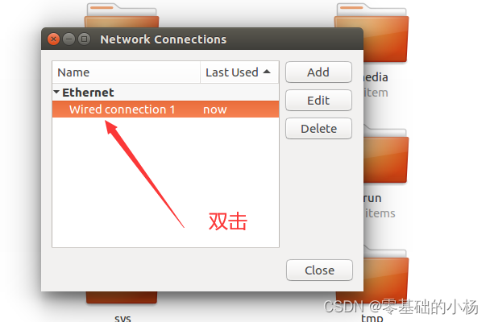Maximize the Network Connections window
This screenshot has height=322, width=490.
click(84, 39)
